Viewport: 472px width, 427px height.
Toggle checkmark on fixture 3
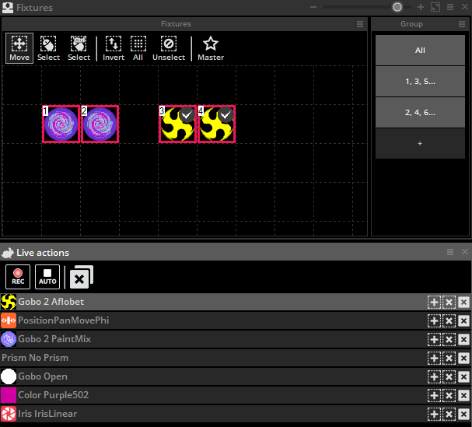click(186, 115)
